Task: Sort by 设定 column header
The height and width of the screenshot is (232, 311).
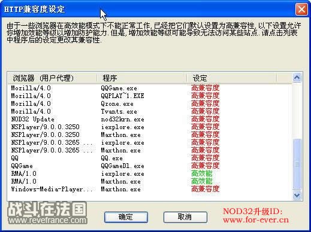Action: coord(232,78)
